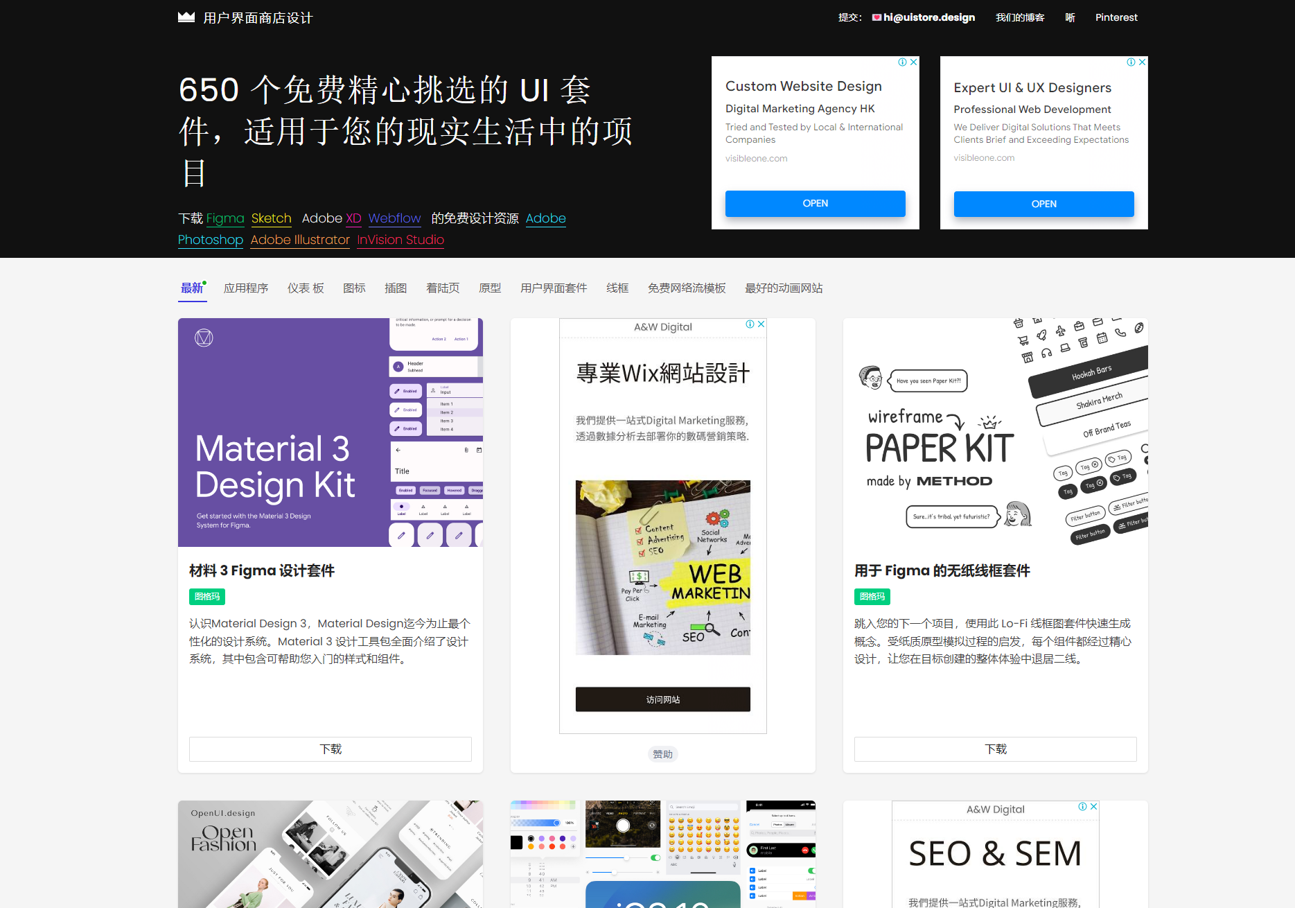Click the 图格玛 tag under Paper Kit
The height and width of the screenshot is (908, 1295).
872,597
